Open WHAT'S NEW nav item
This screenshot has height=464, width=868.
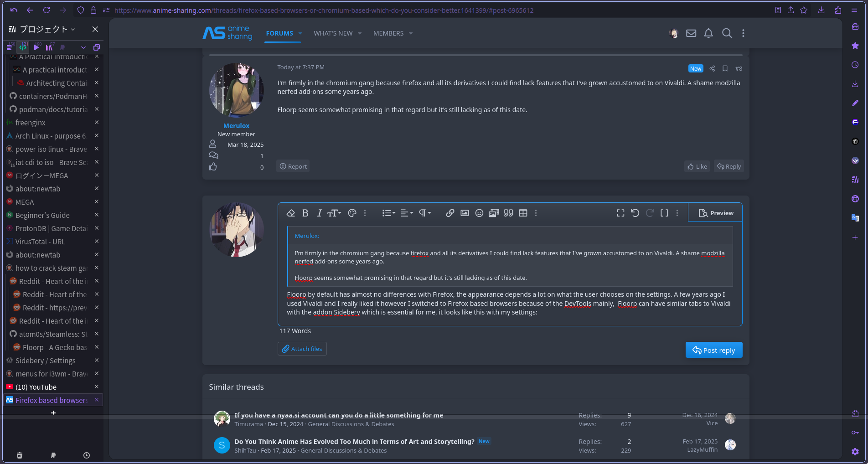[x=333, y=33]
